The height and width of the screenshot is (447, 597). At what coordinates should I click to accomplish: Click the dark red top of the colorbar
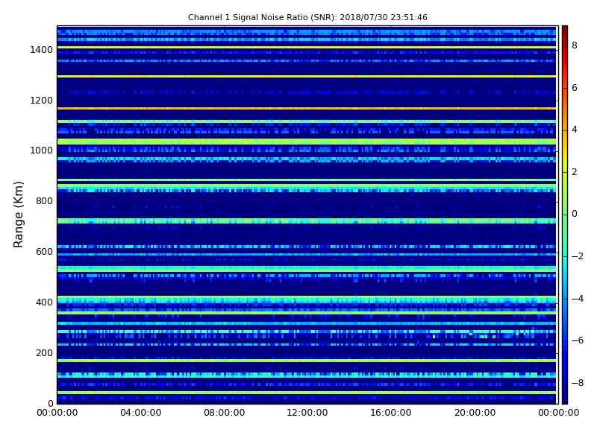coord(565,31)
